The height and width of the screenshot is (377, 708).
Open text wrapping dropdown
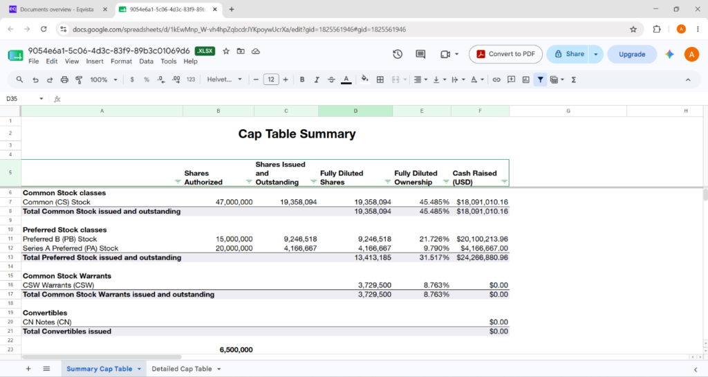click(458, 80)
